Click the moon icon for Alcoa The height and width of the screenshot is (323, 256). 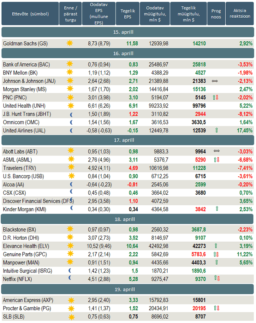(x=71, y=184)
